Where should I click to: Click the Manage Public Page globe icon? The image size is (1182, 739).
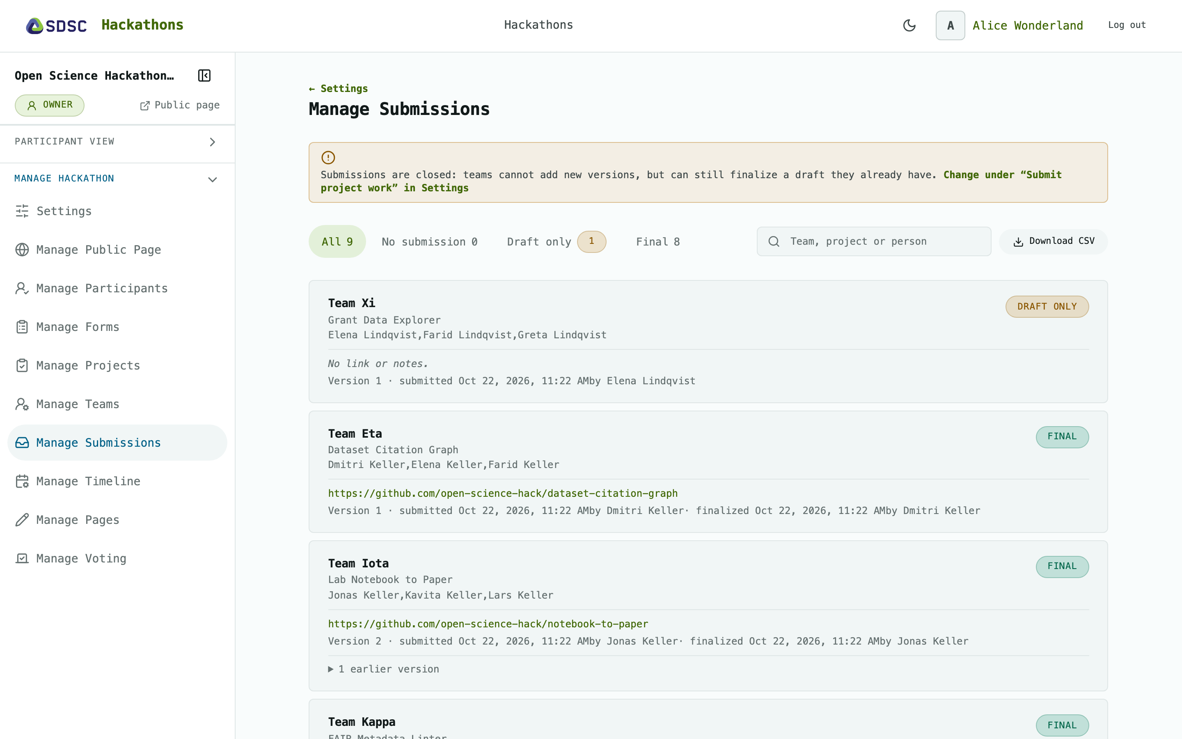pyautogui.click(x=22, y=250)
